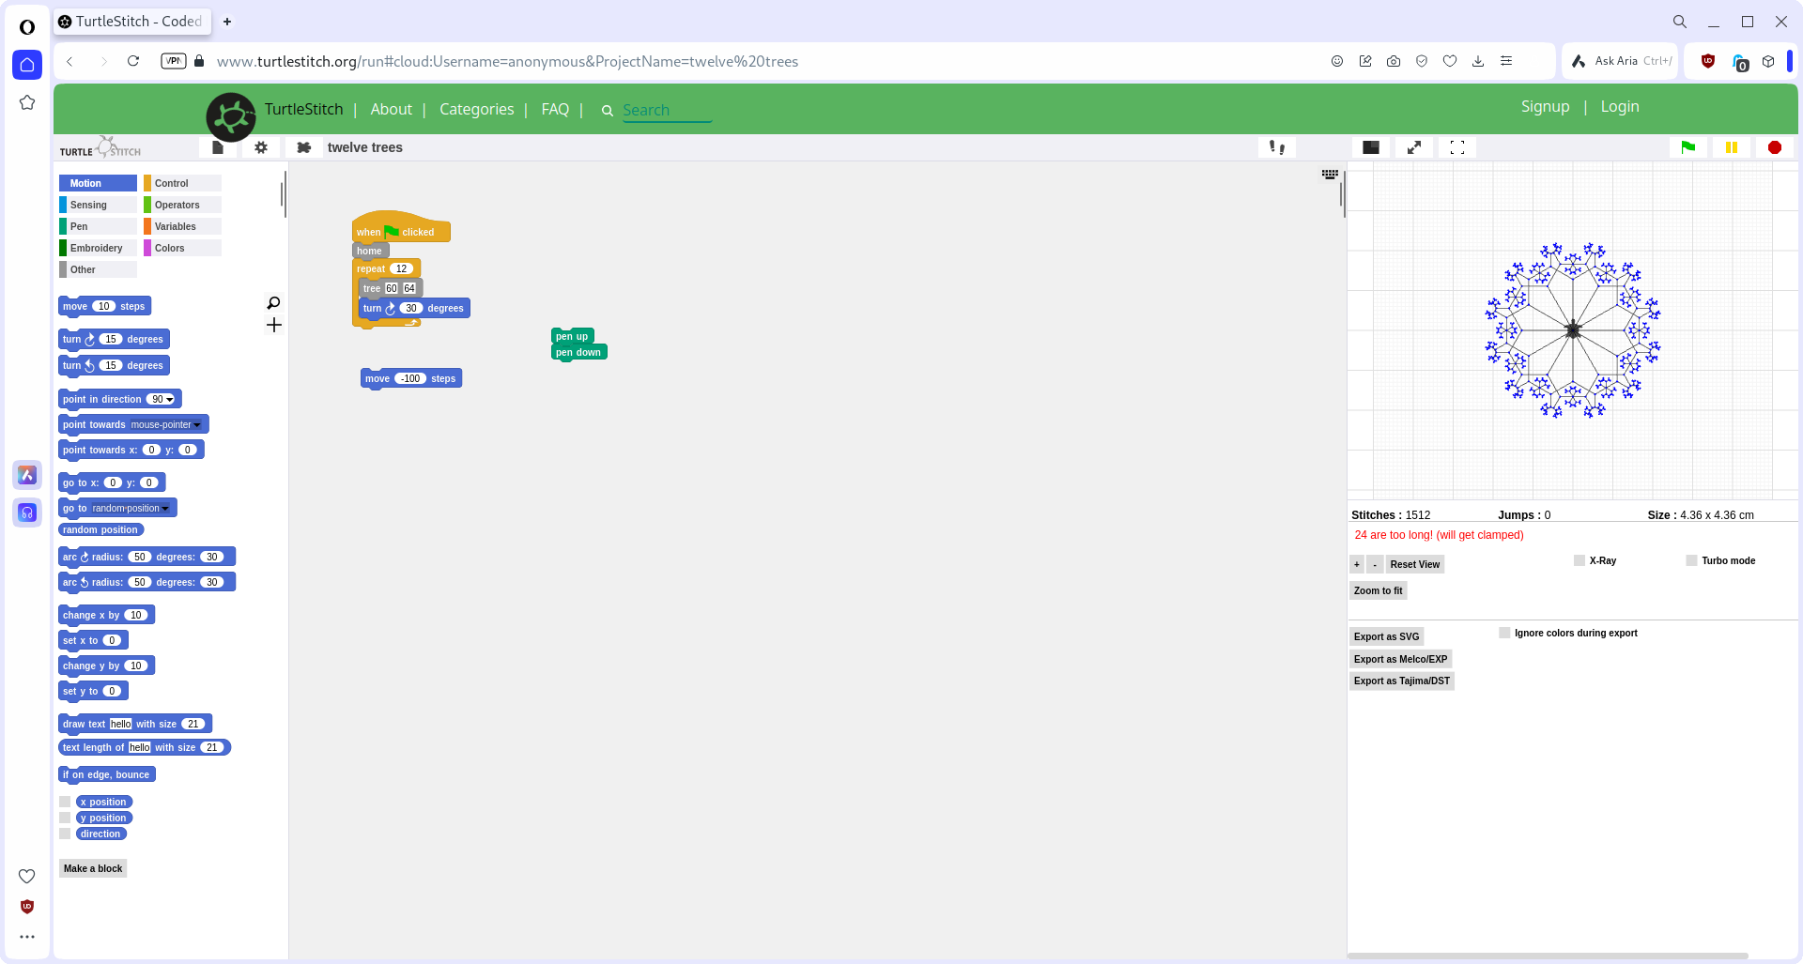Open the palette search magnifier
Image resolution: width=1803 pixels, height=964 pixels.
tap(272, 303)
